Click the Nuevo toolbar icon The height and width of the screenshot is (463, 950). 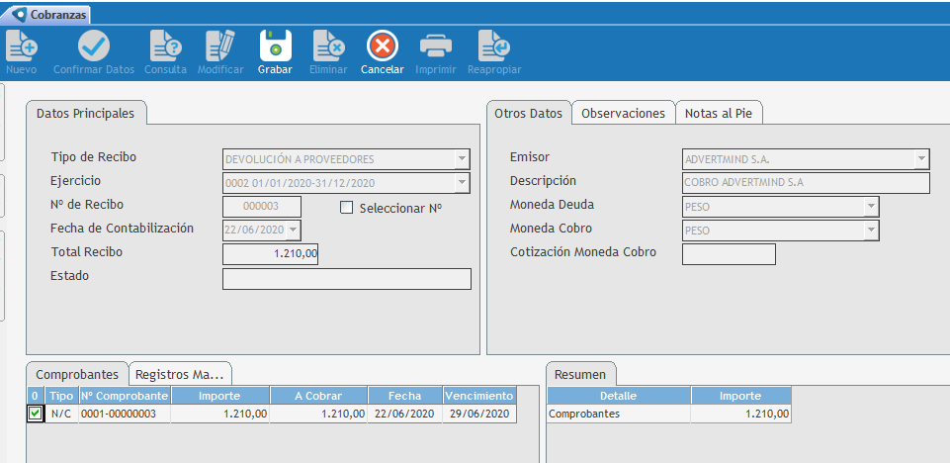[x=22, y=46]
